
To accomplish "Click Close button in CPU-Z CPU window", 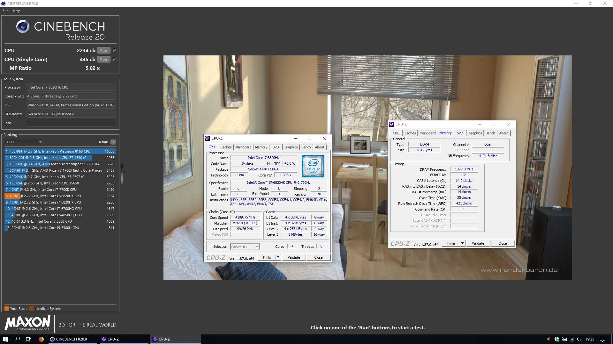I will [x=318, y=257].
